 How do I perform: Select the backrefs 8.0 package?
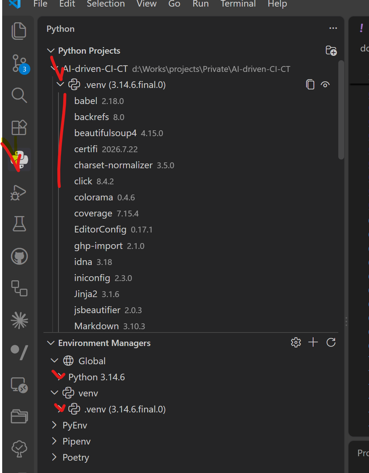coord(191,117)
